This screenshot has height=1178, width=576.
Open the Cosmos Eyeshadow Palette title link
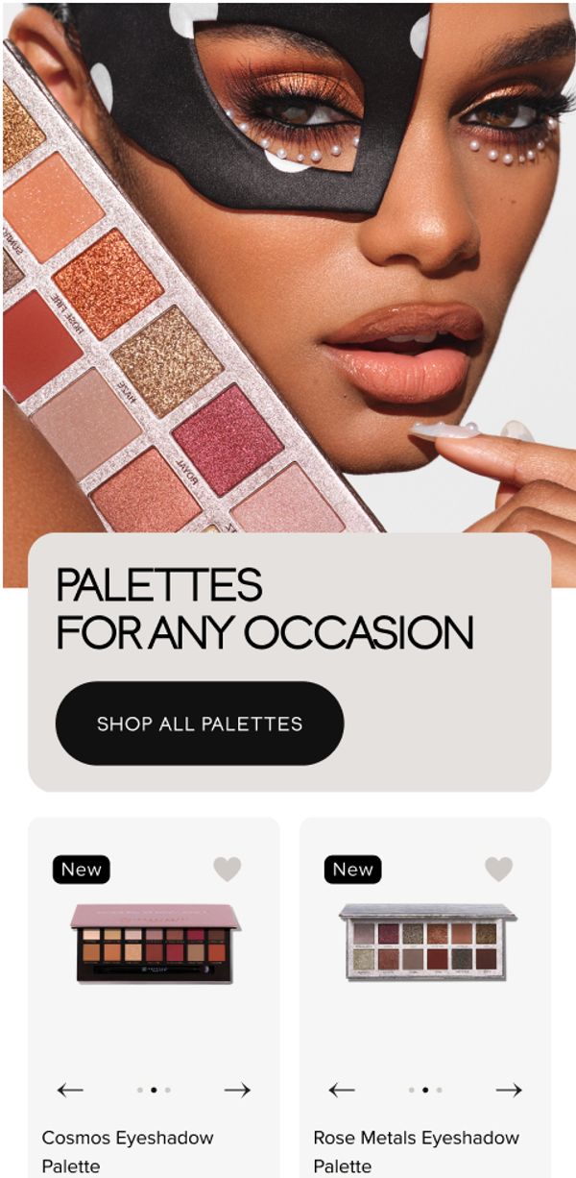click(128, 1151)
